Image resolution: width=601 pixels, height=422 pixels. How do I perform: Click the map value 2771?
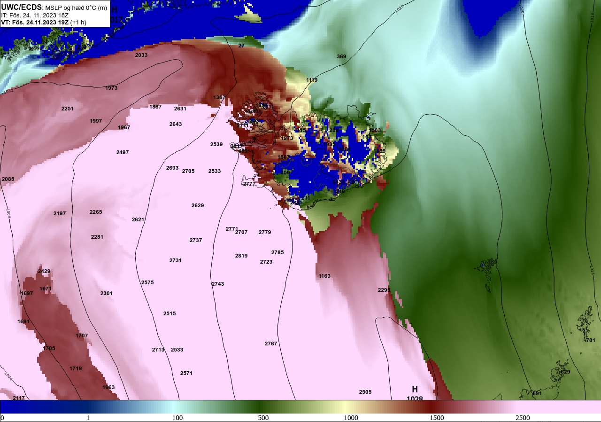tap(232, 229)
